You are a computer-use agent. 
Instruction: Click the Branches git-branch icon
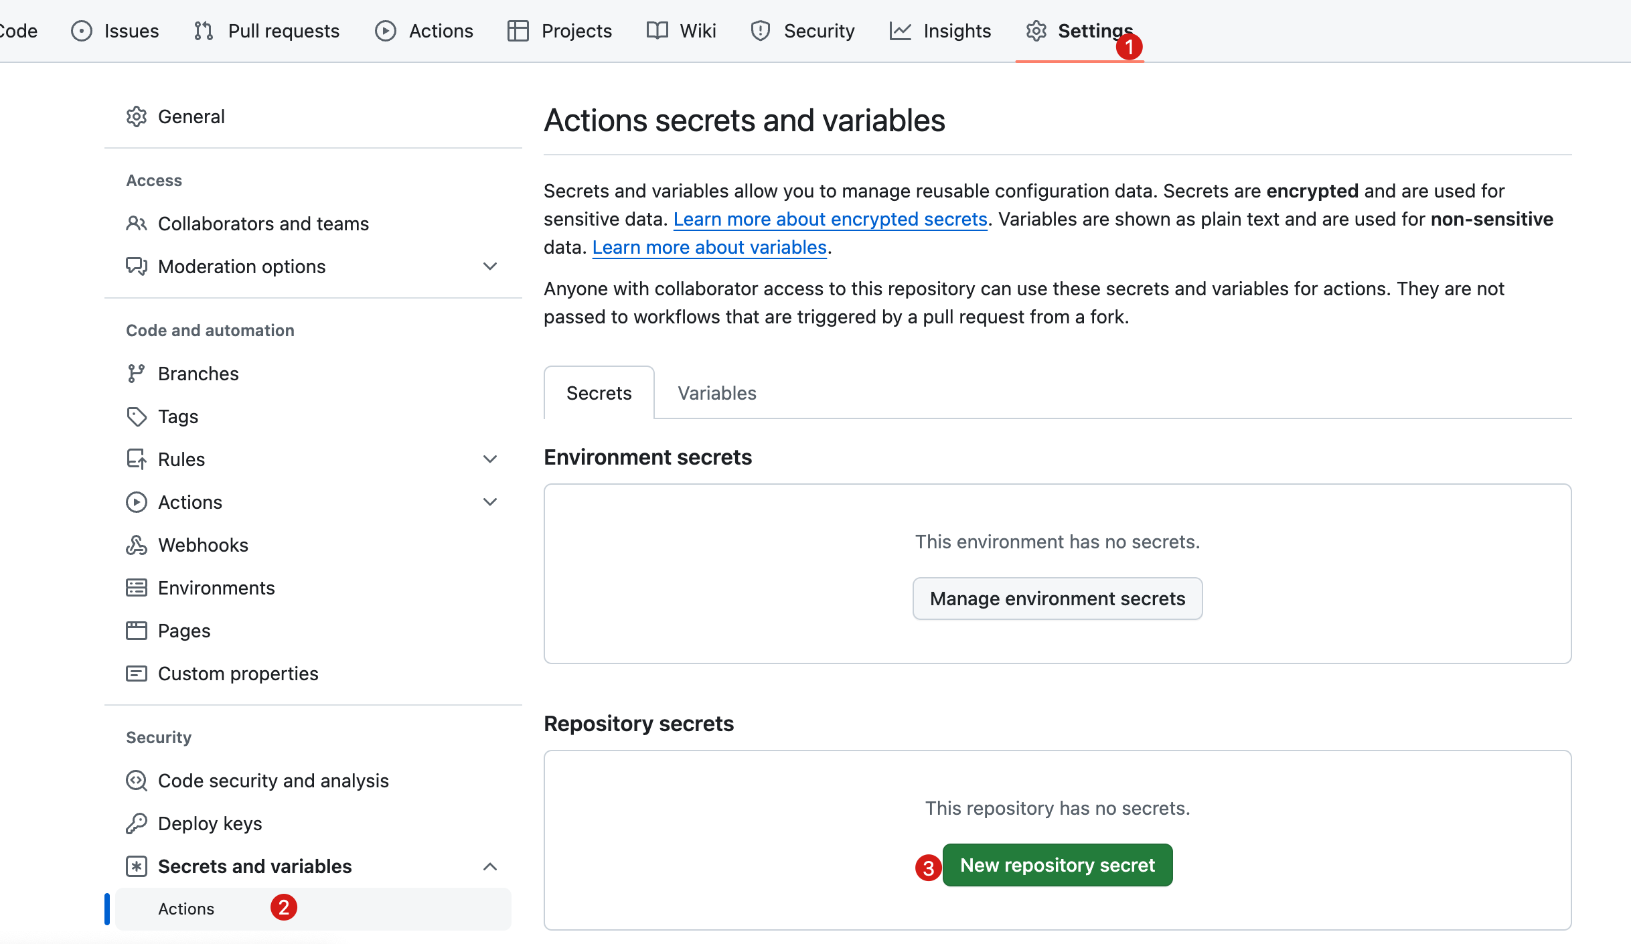137,374
